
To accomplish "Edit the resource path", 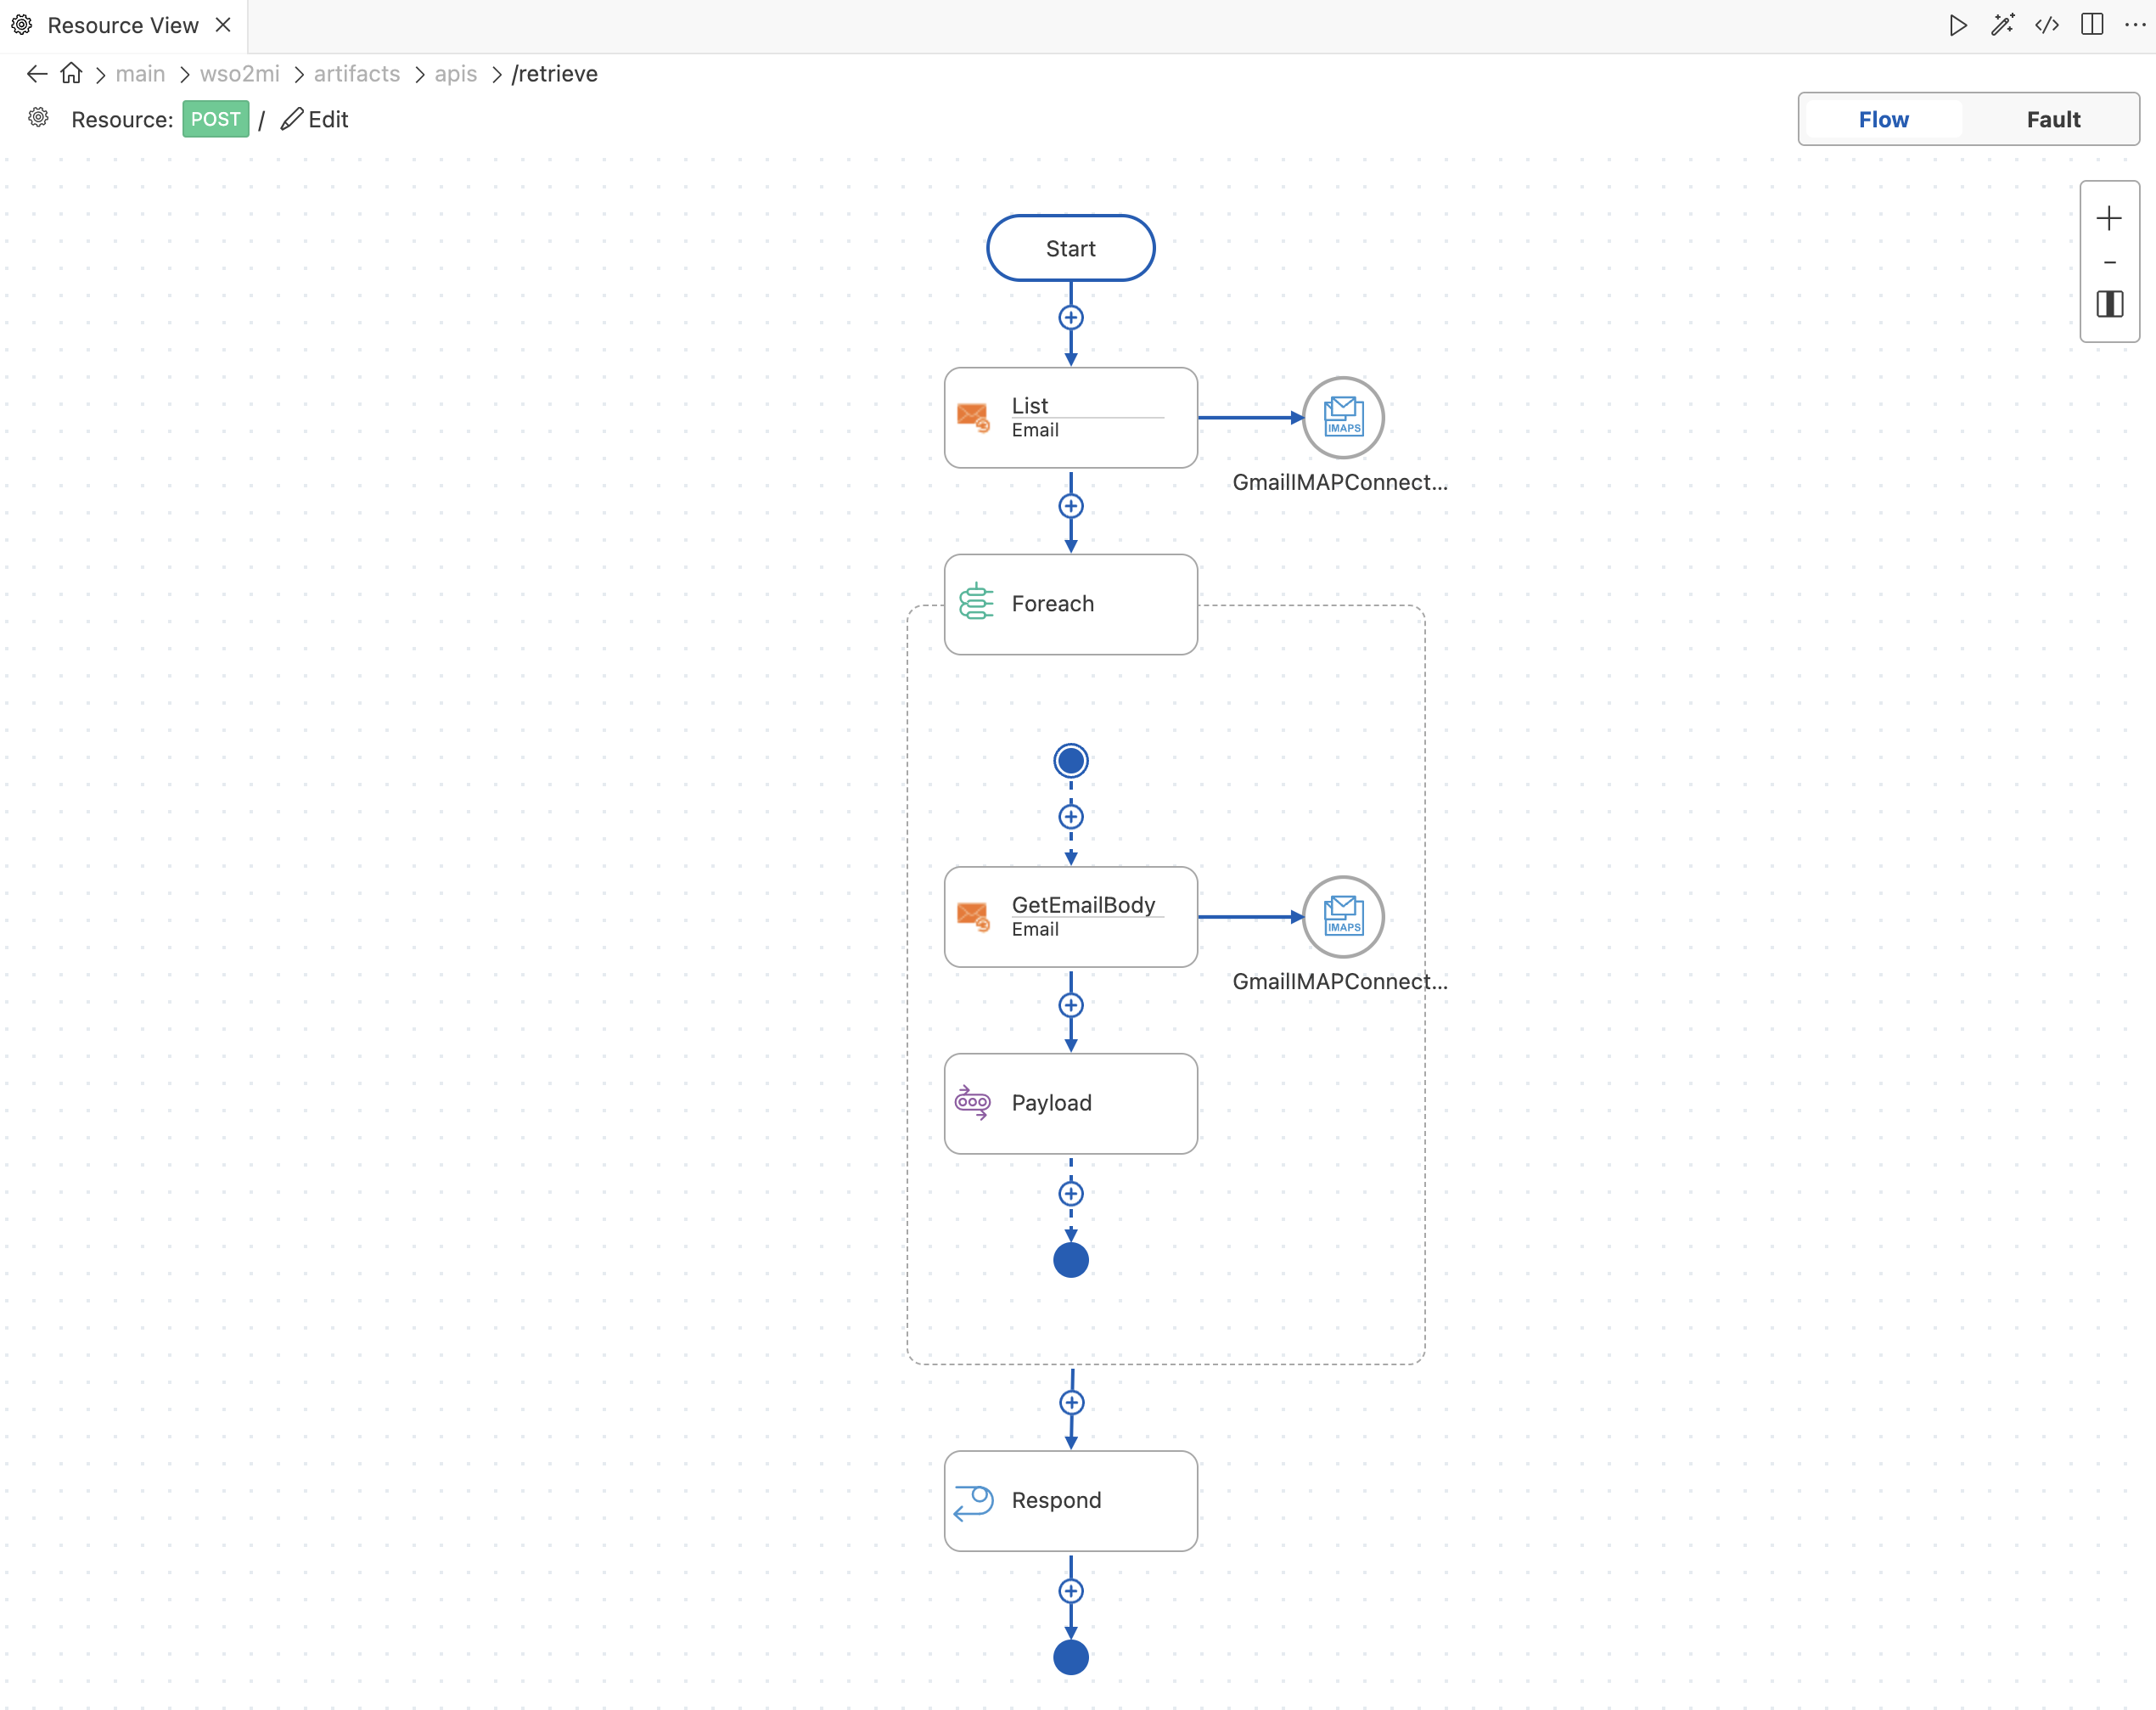I will pyautogui.click(x=315, y=119).
